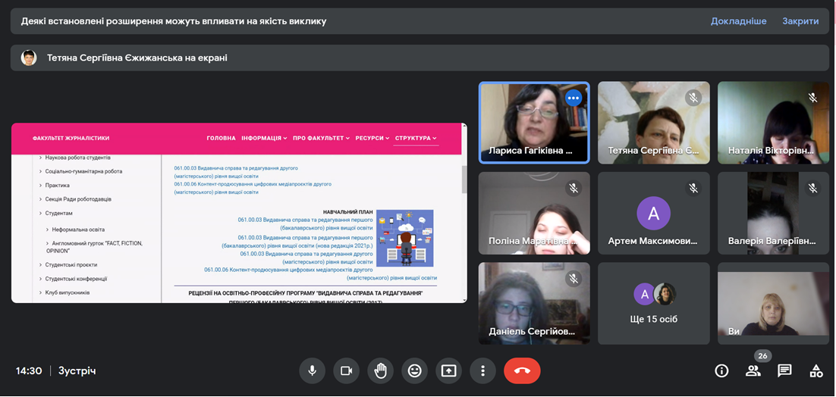This screenshot has width=836, height=397.
Task: Click the purple A avatar of Артем Максимович
Action: [653, 213]
